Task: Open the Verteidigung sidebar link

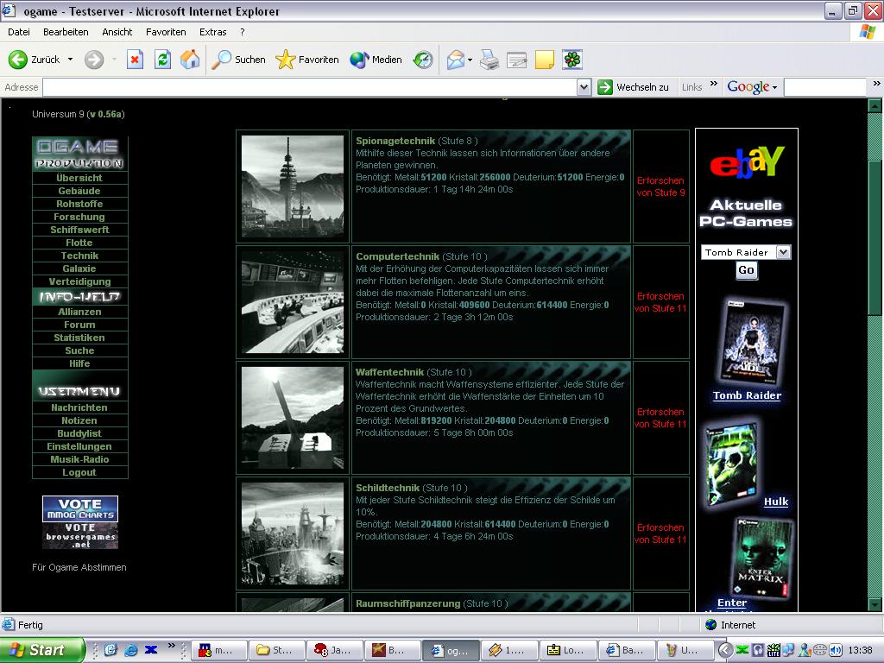Action: [x=79, y=281]
